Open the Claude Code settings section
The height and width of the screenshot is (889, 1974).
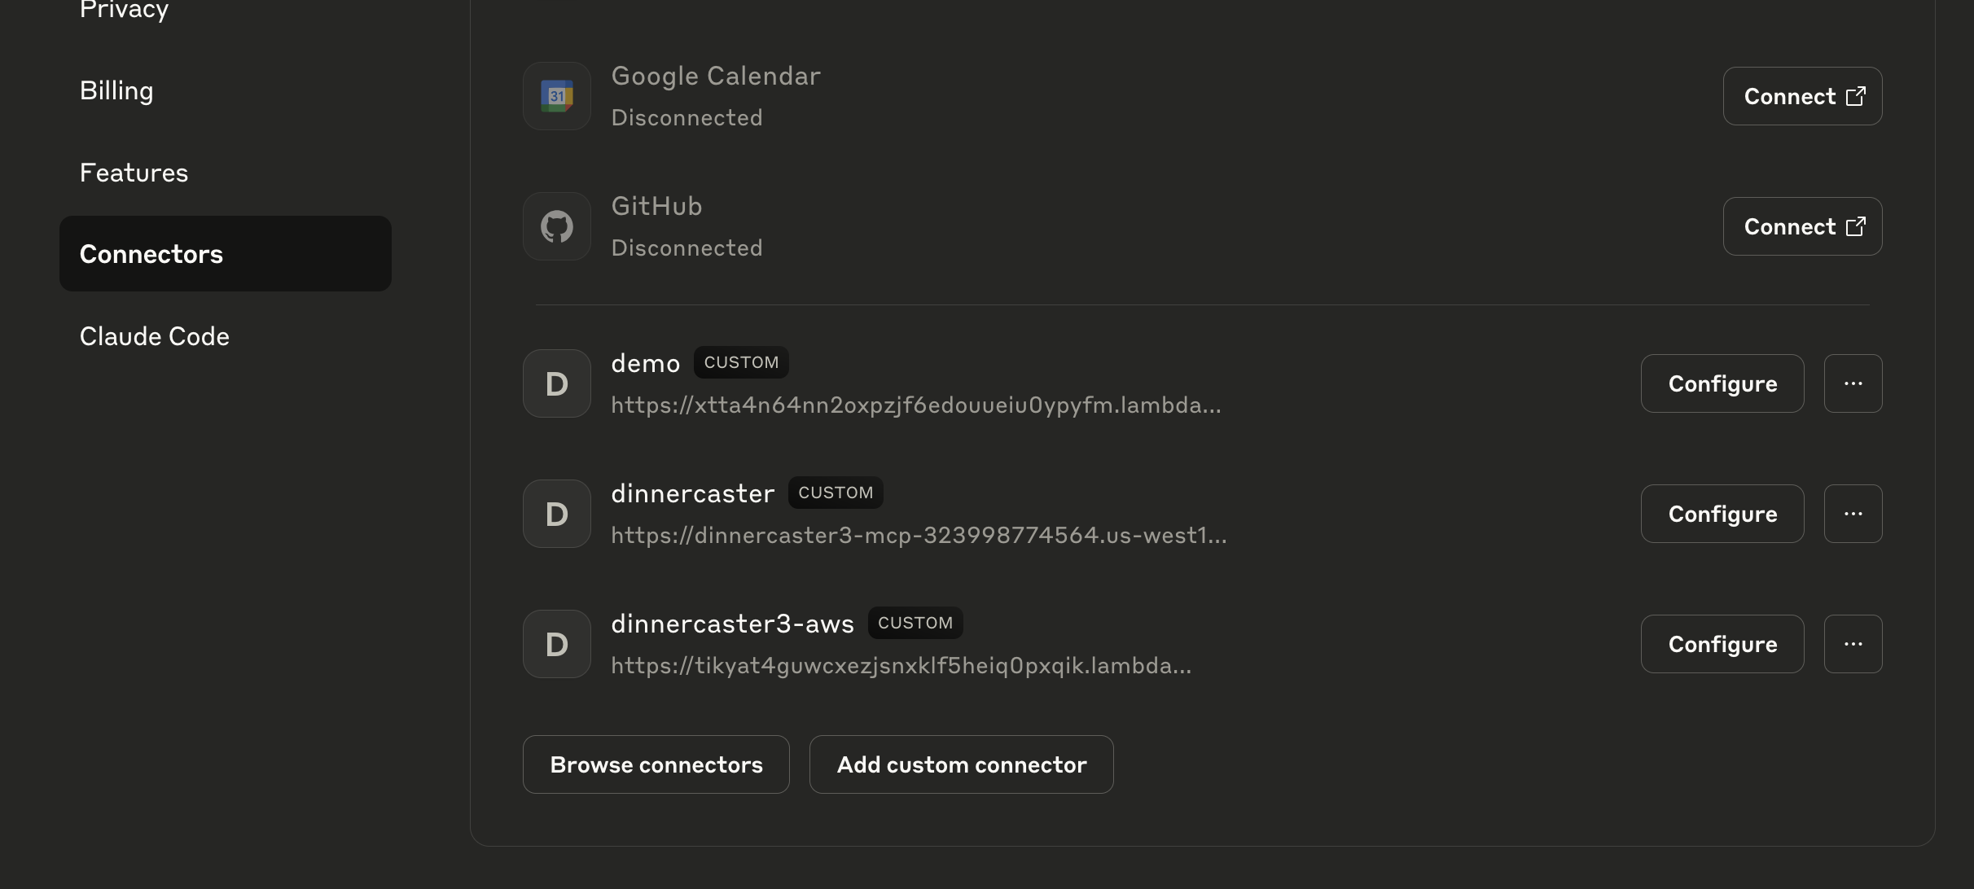pos(155,336)
